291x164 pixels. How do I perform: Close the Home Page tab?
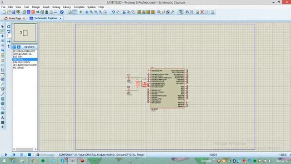tap(24, 18)
